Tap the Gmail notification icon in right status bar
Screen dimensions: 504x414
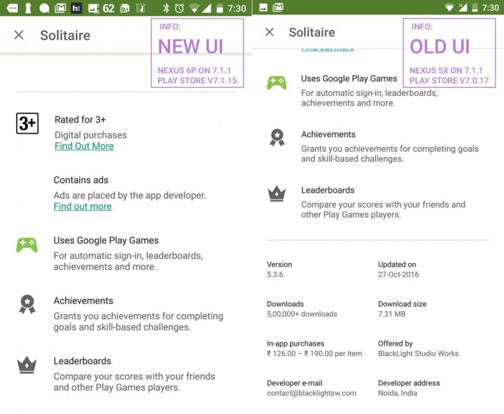[x=278, y=7]
